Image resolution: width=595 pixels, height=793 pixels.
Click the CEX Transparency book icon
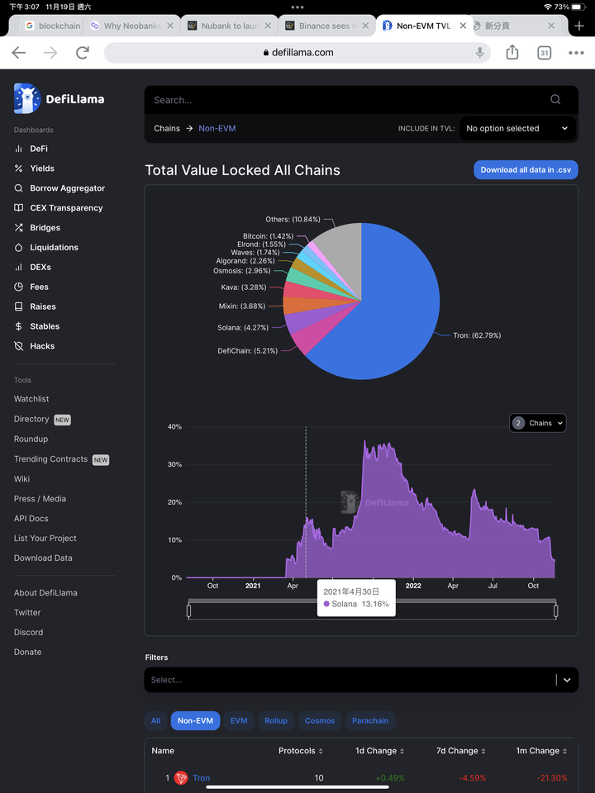tap(19, 208)
